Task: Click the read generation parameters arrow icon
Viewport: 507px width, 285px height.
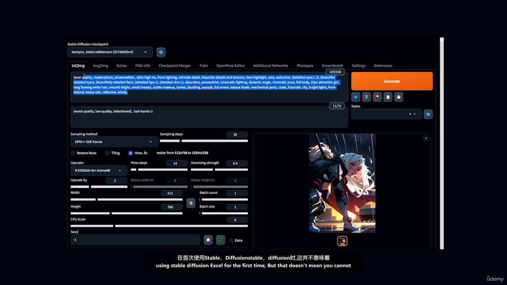Action: (x=356, y=97)
